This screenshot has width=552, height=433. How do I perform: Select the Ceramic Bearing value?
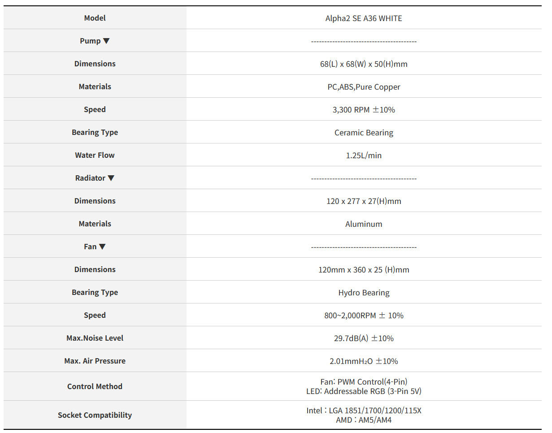click(364, 133)
